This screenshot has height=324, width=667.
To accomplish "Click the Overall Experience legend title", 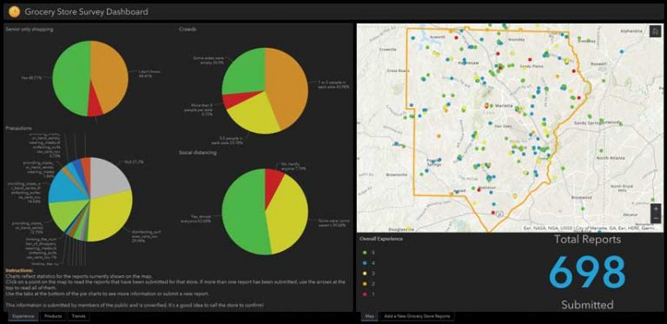I will (381, 239).
